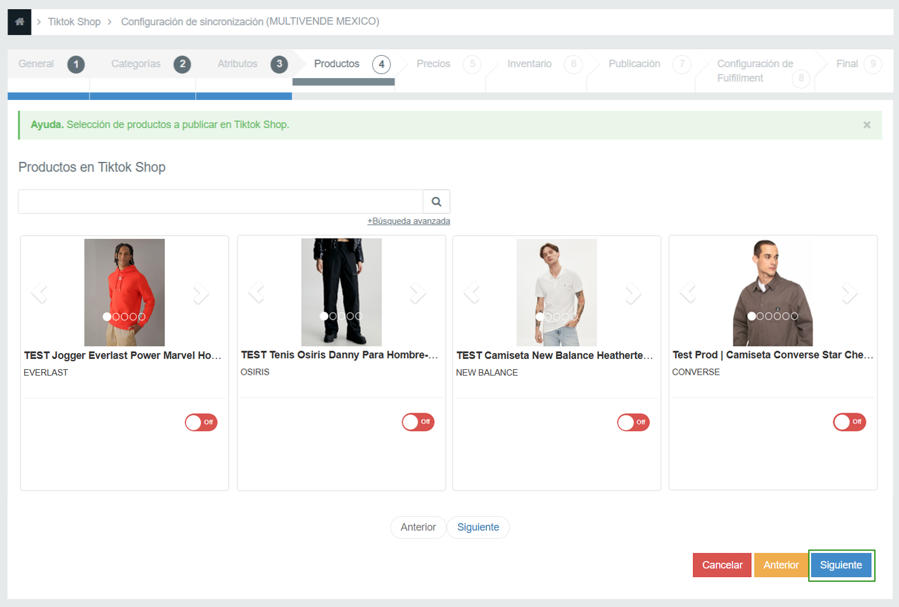Go to the Categorías step tab

click(136, 64)
